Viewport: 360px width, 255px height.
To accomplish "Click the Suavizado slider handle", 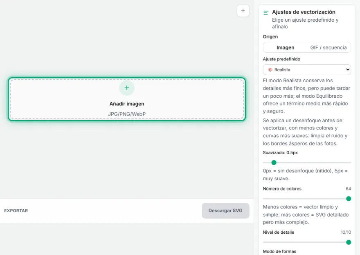I will 274,163.
